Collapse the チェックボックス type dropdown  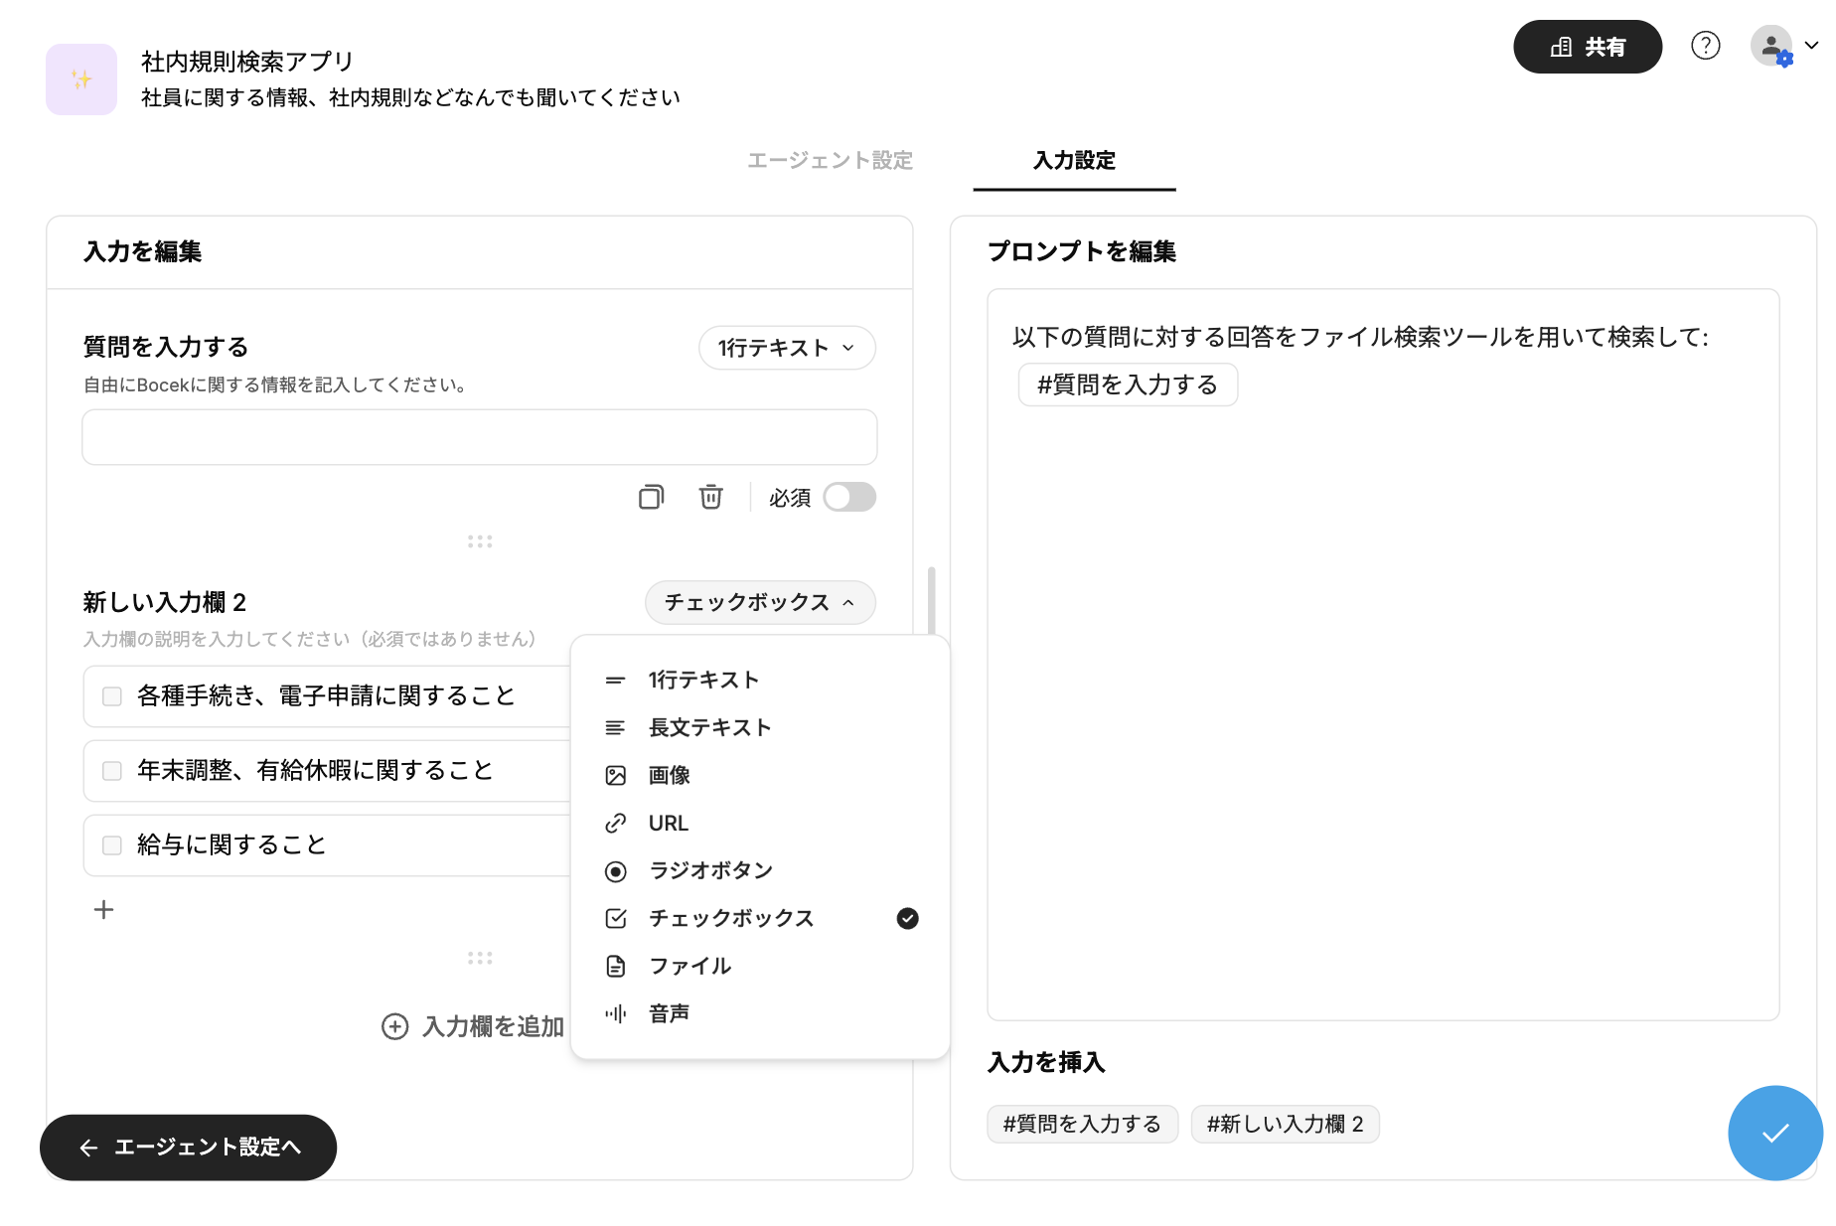pos(760,603)
